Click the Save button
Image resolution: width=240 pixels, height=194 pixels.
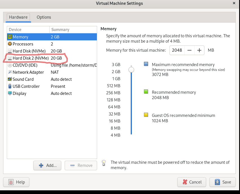223,182
